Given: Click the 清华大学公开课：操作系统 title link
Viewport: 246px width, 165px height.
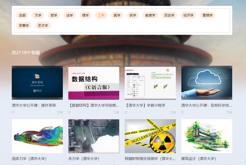Looking at the screenshot, I should click(34, 105).
